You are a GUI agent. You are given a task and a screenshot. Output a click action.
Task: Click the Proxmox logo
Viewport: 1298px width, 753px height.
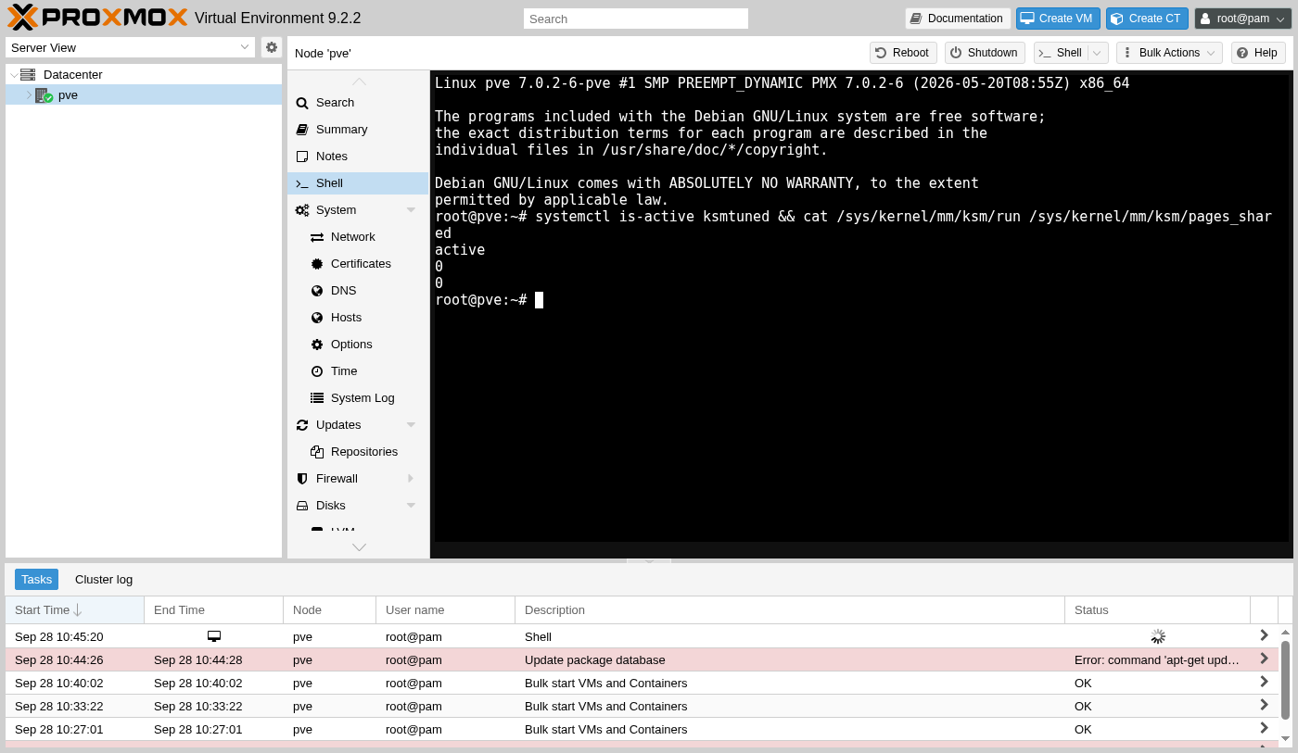click(97, 18)
